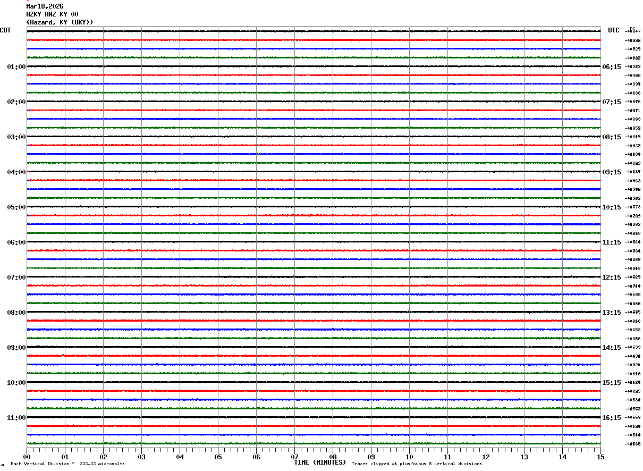The height and width of the screenshot is (471, 643).
Task: Click the 11:00 CDT hour label
Action: coord(16,418)
